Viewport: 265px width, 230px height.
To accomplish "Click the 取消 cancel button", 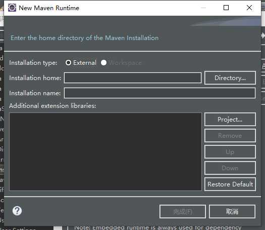I will tap(232, 212).
